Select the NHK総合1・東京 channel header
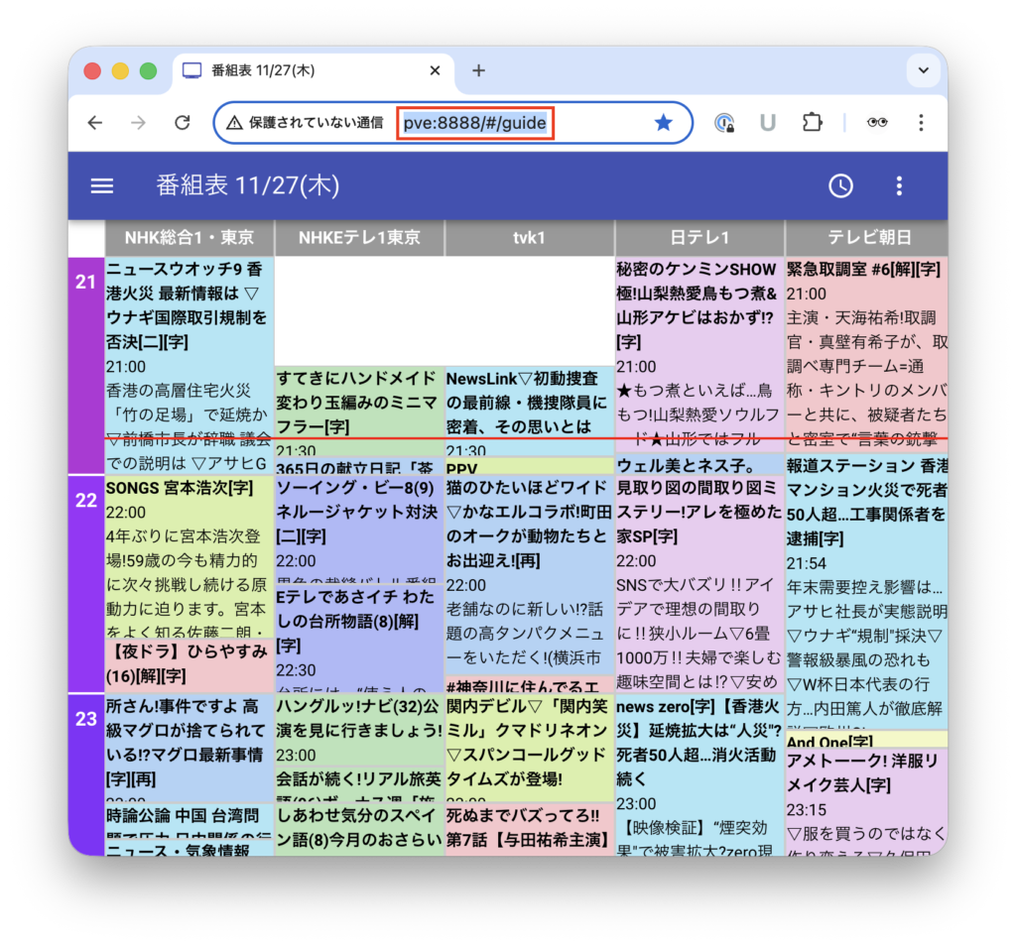The image size is (1016, 946). (189, 238)
